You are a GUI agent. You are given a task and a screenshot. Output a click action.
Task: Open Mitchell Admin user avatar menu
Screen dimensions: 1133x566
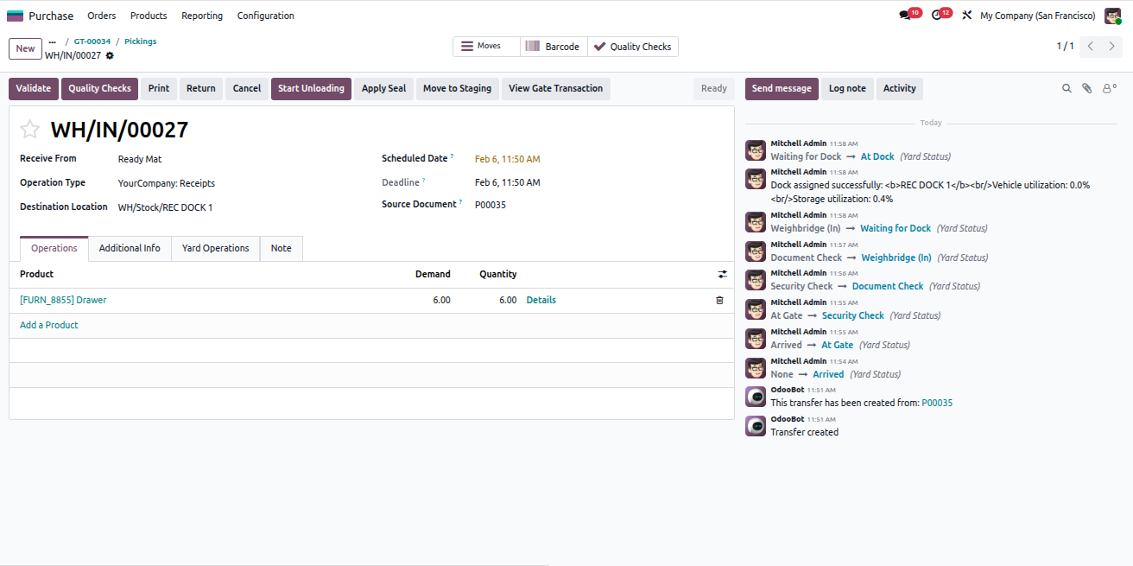pyautogui.click(x=1112, y=16)
